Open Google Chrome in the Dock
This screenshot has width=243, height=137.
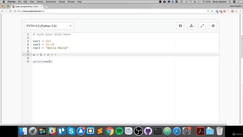tap(110, 131)
